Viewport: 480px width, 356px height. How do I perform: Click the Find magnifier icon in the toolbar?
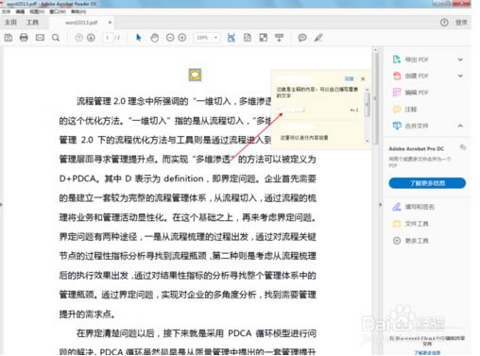click(56, 38)
